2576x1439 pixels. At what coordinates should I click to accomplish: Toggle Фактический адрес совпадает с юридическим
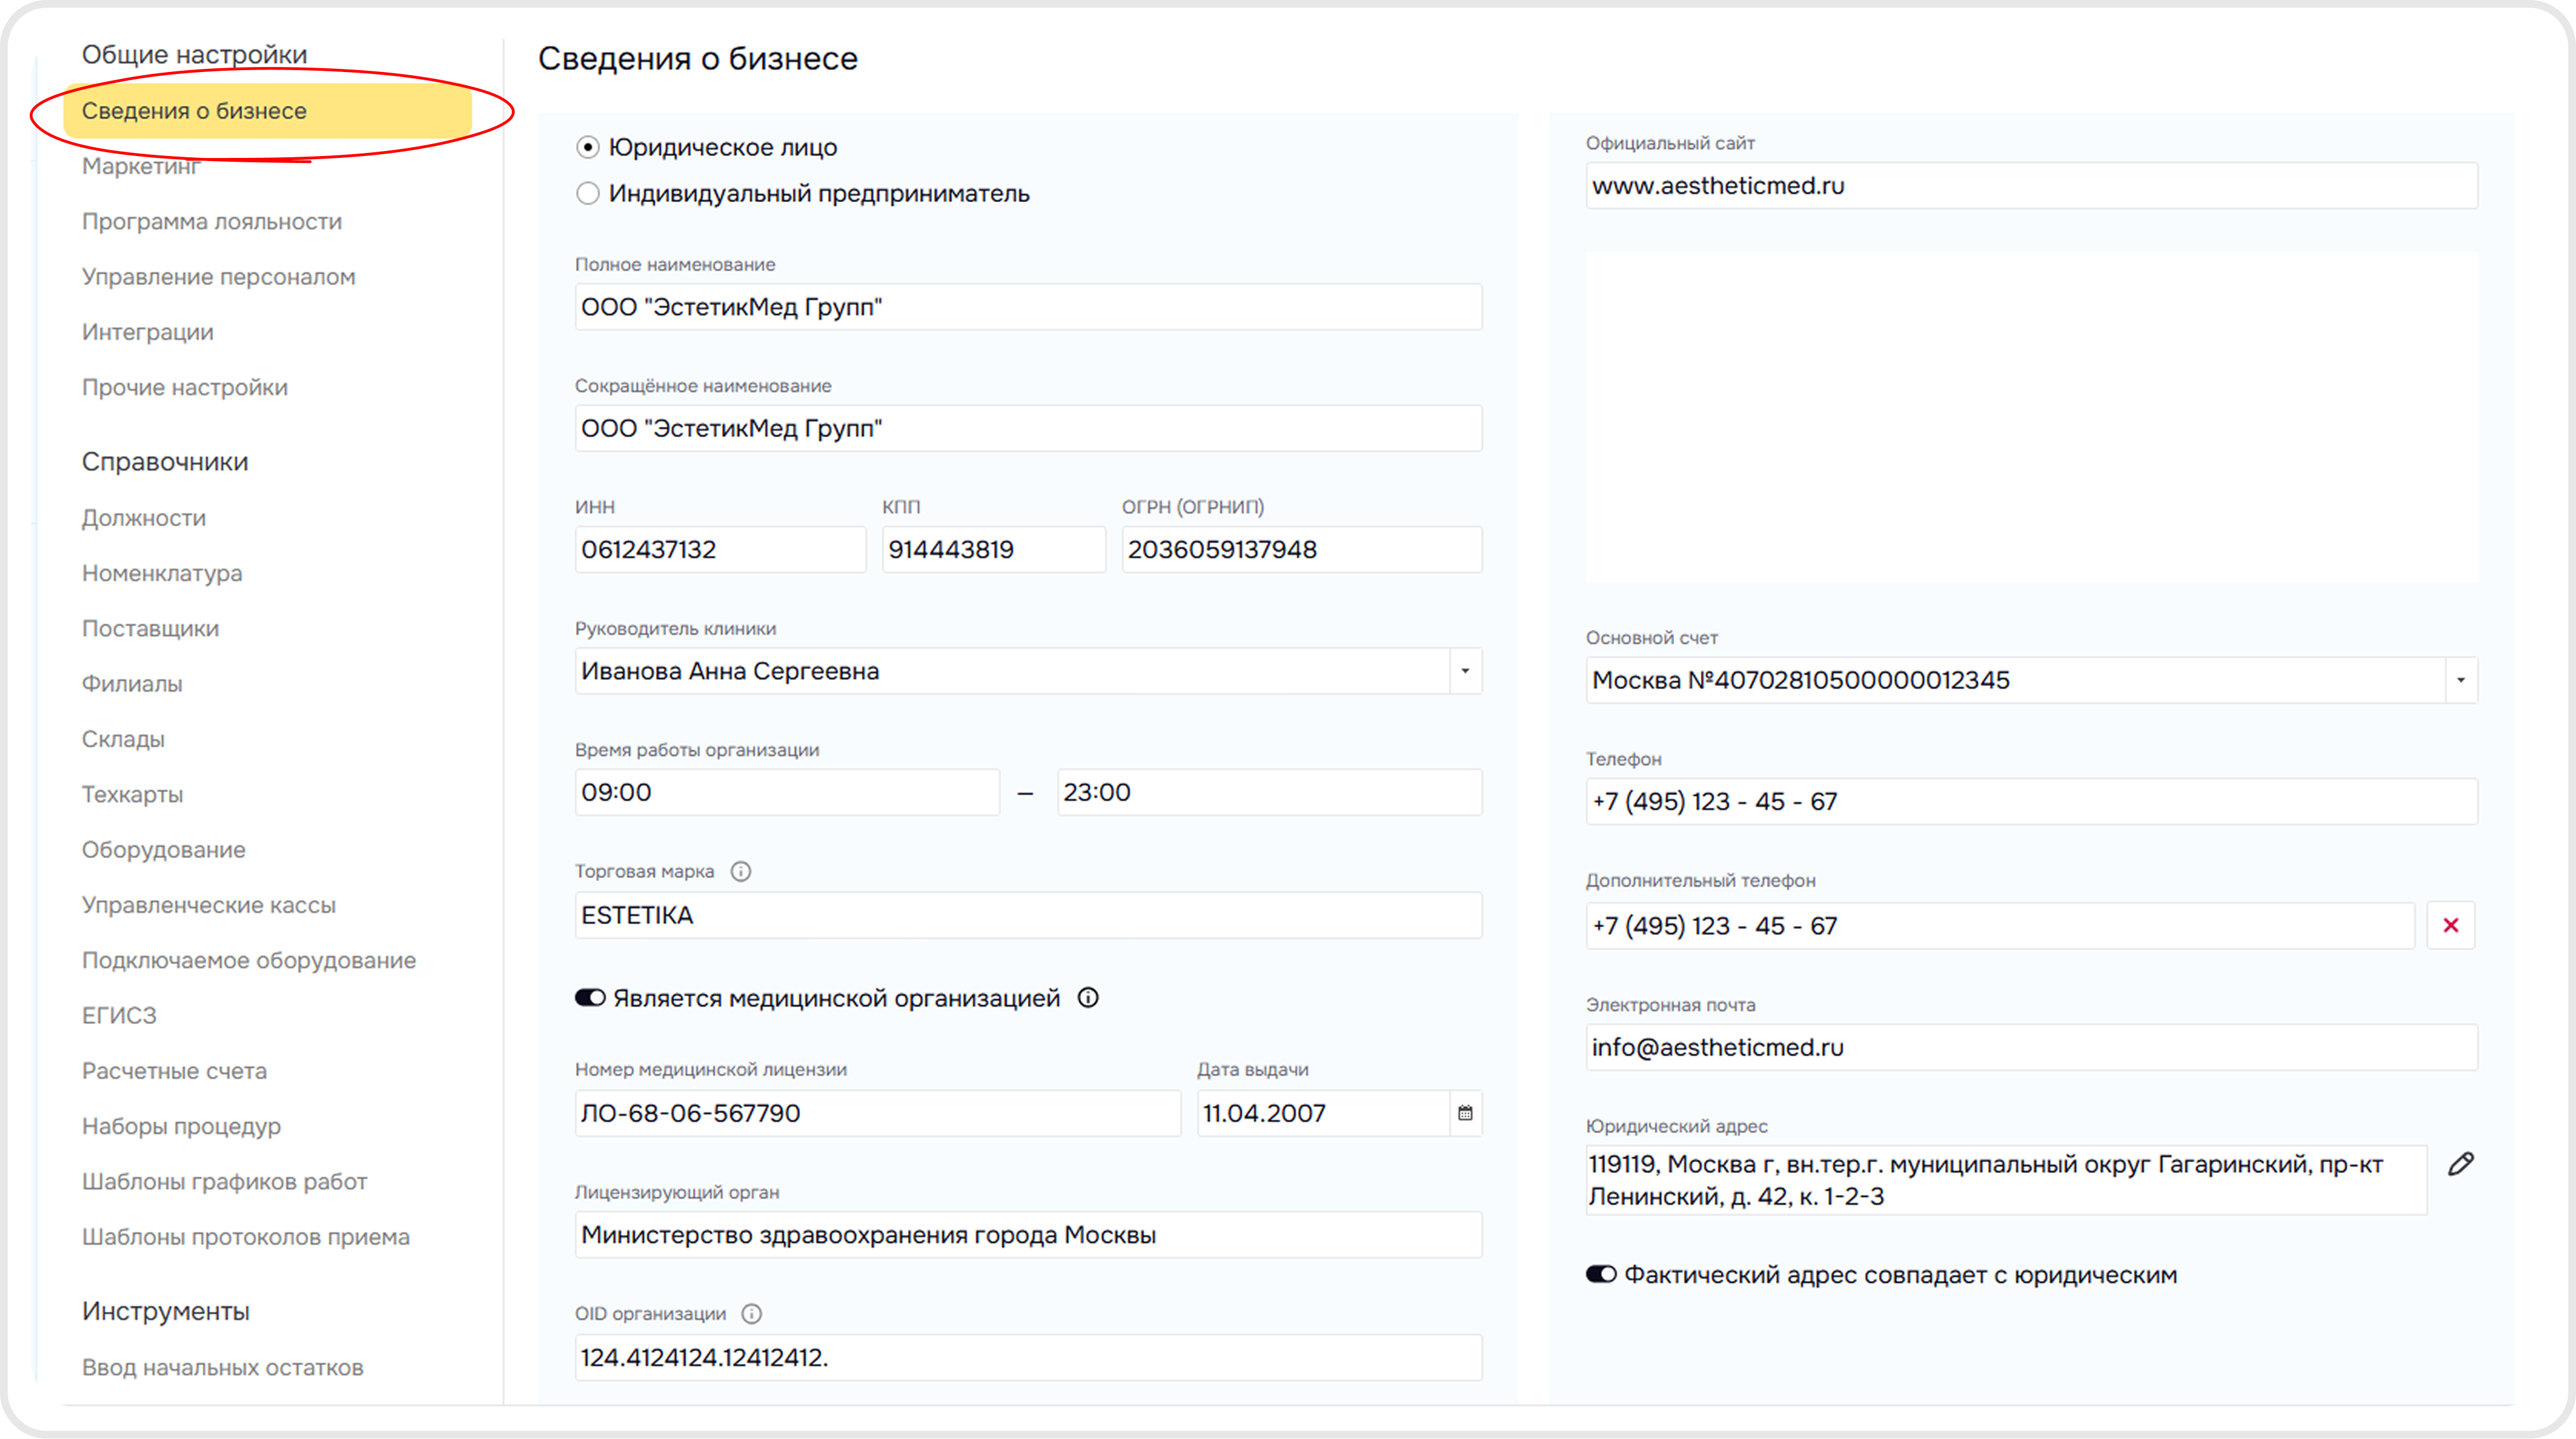[1601, 1274]
